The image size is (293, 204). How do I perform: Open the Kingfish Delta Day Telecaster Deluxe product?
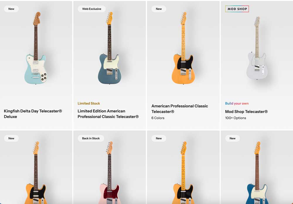click(35, 59)
